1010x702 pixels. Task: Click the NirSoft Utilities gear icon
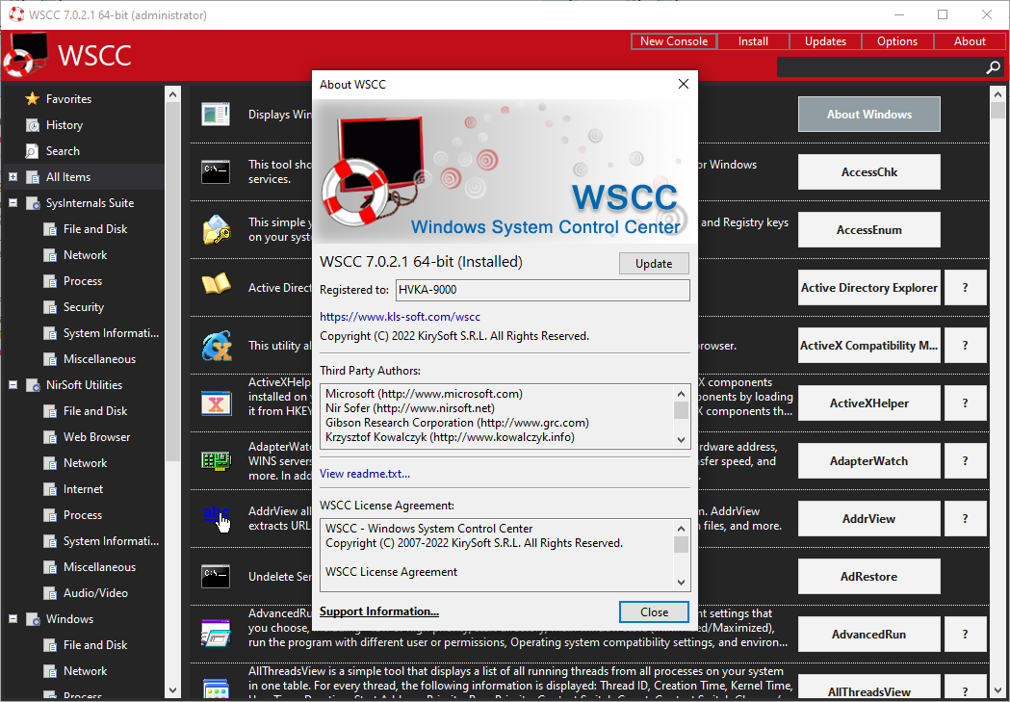pyautogui.click(x=32, y=385)
